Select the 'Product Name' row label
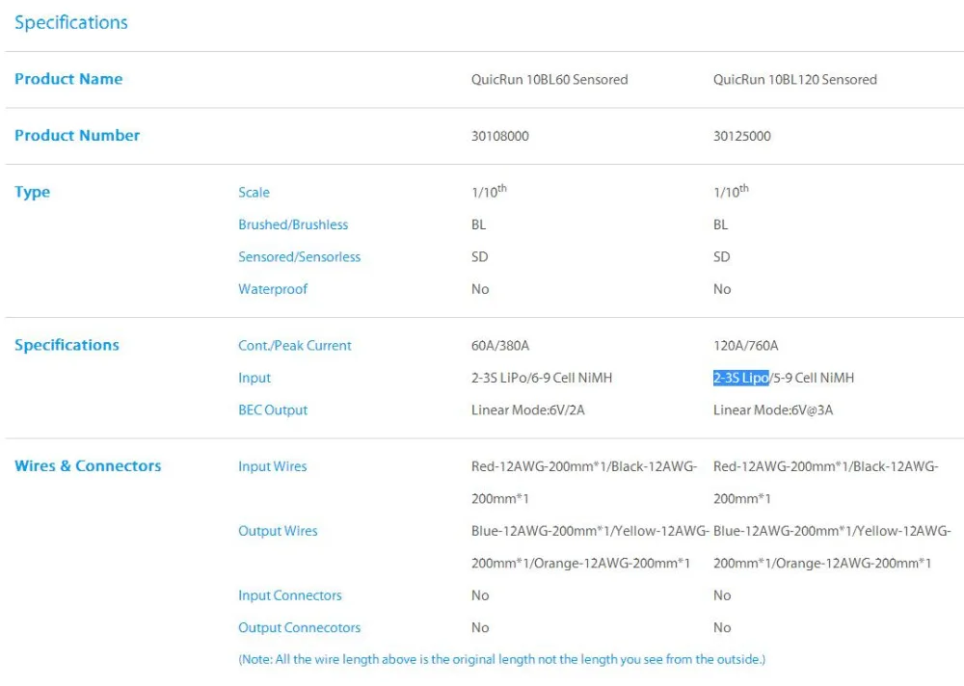The width and height of the screenshot is (964, 686). [x=68, y=79]
